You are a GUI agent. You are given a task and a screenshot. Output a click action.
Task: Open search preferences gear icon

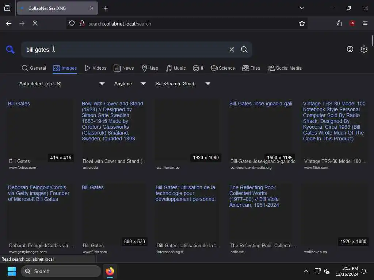click(364, 49)
